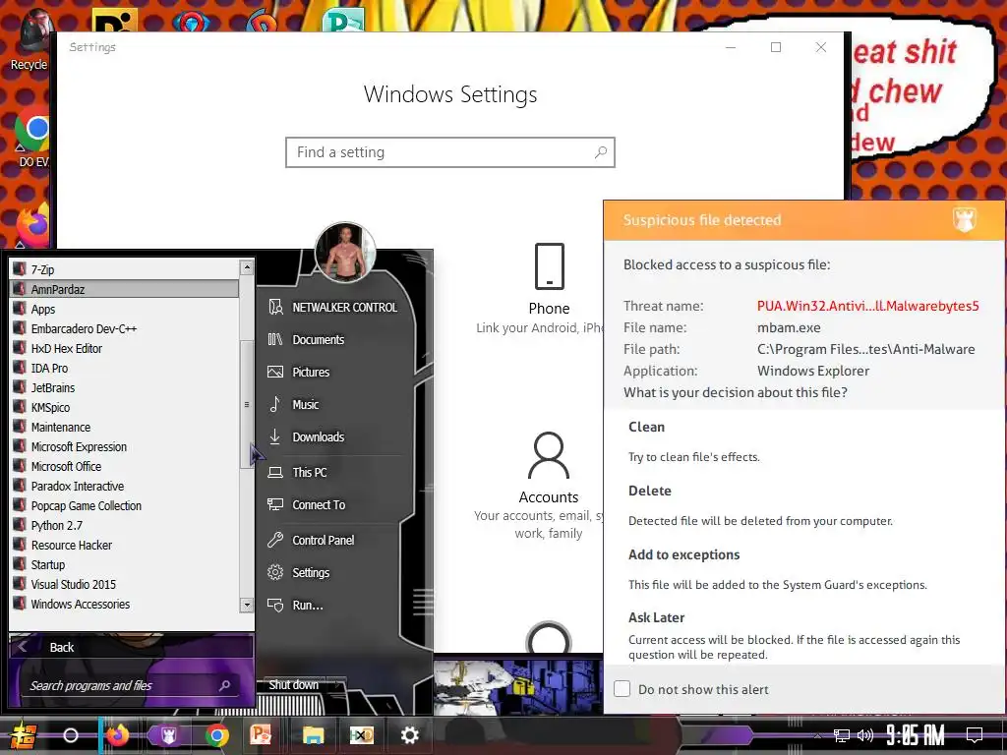
Task: Open the Microsoft Office folder
Action: (124, 467)
